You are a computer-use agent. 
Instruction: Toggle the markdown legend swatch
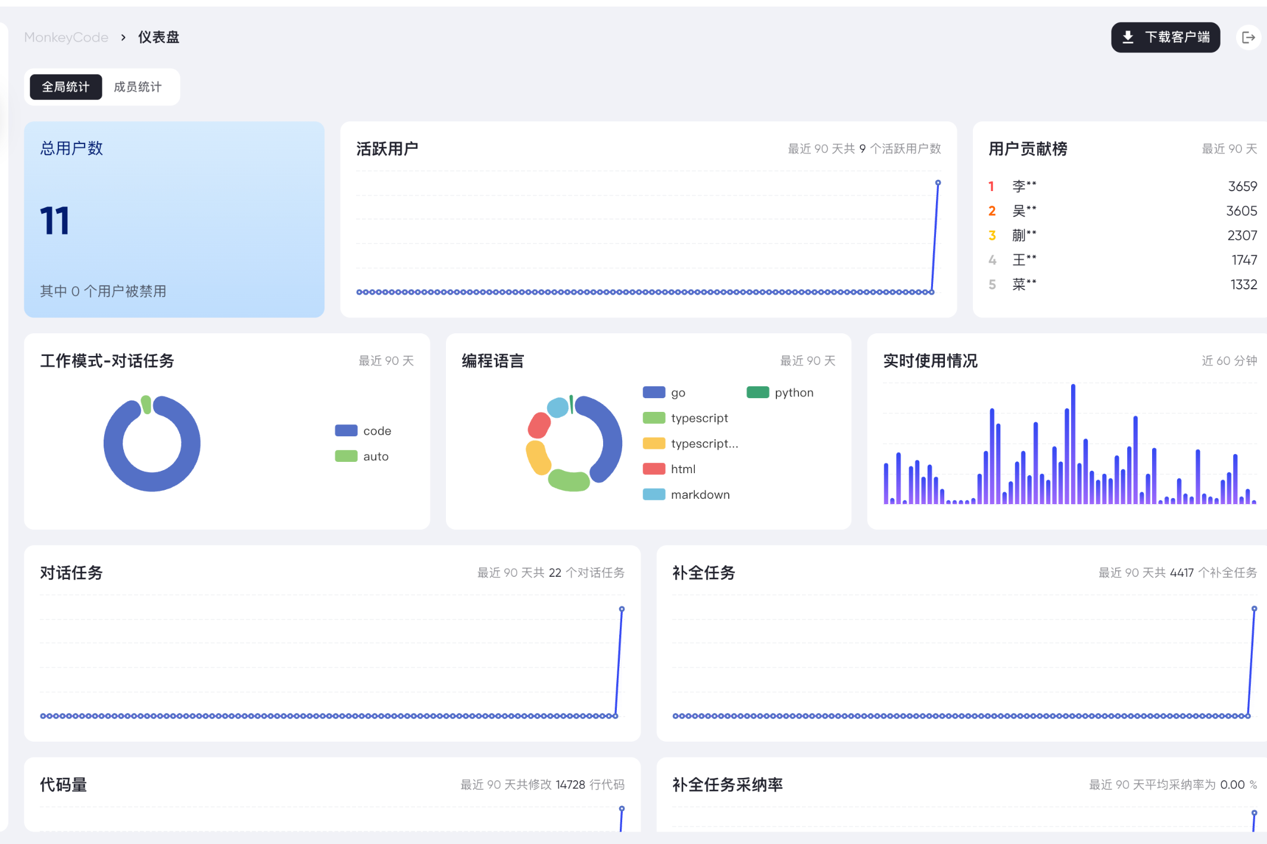coord(654,495)
